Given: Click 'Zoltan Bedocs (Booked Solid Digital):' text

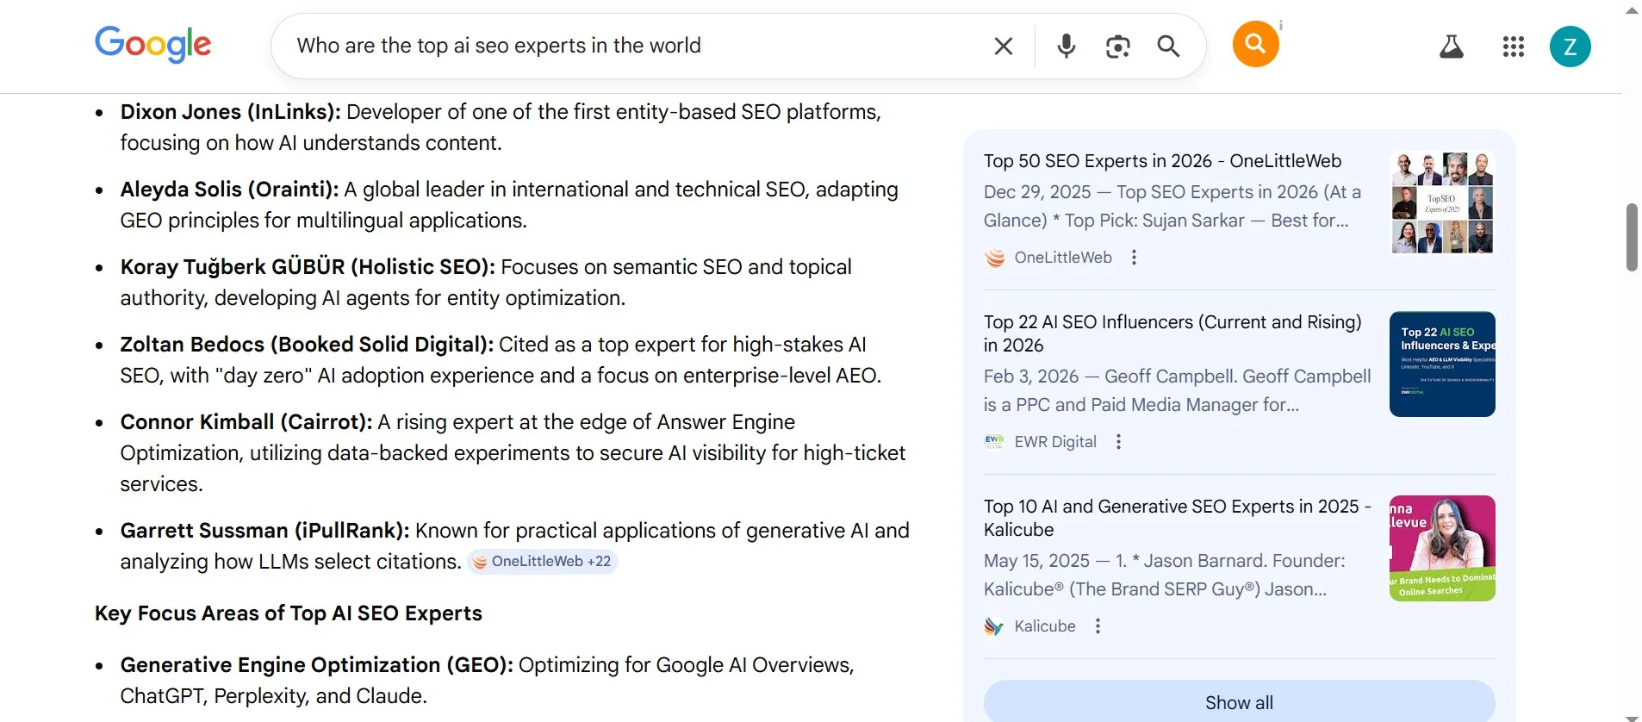Looking at the screenshot, I should click(307, 345).
